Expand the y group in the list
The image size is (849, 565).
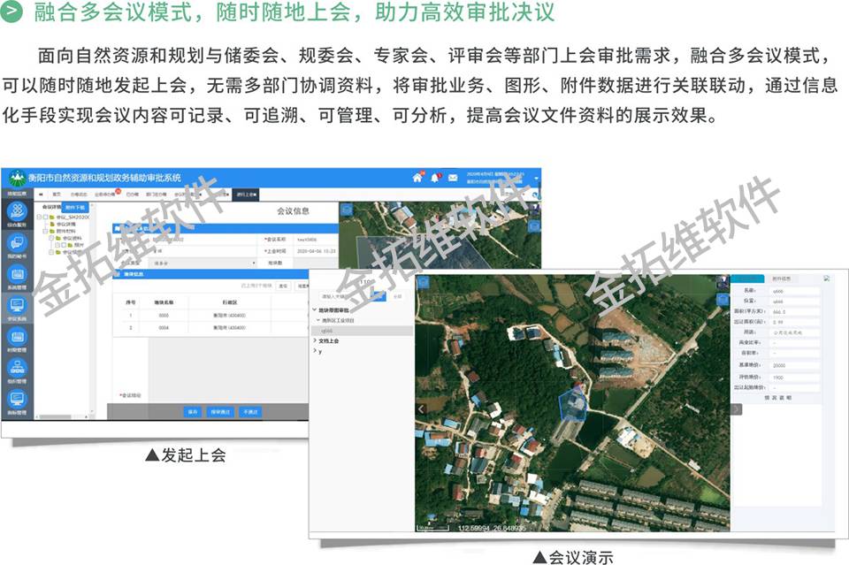pos(315,351)
